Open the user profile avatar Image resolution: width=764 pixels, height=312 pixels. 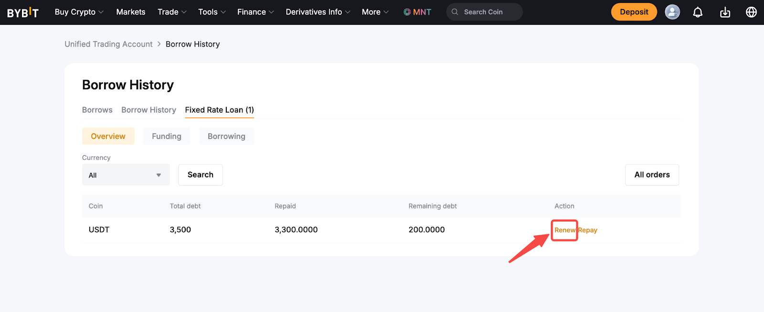(x=672, y=12)
